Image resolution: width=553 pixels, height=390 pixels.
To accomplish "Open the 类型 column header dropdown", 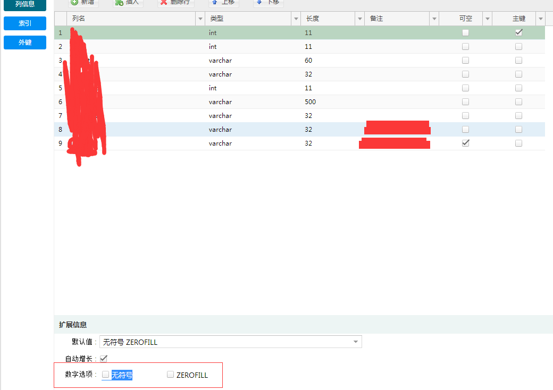I will (296, 19).
